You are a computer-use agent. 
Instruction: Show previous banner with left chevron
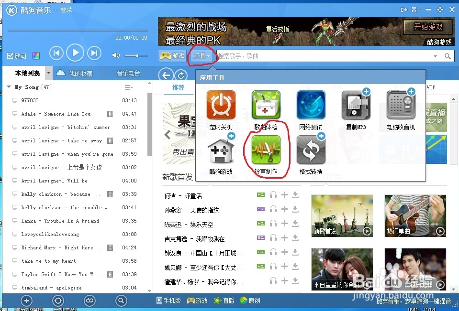(167, 135)
